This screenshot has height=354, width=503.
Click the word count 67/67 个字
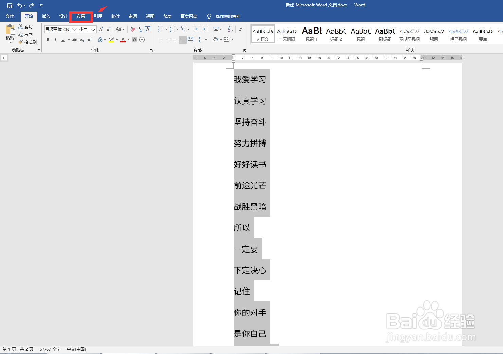pyautogui.click(x=50, y=349)
